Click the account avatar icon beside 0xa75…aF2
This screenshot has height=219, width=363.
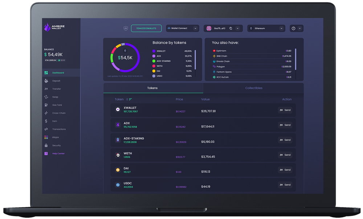(x=209, y=28)
